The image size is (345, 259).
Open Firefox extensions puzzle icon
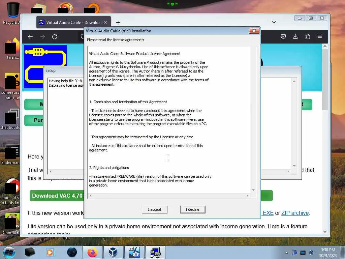308,36
